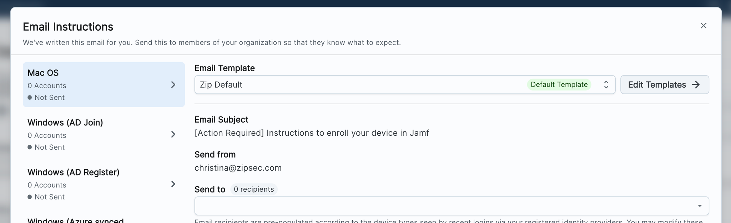This screenshot has width=731, height=223.
Task: Click the Not Sent status dot under Mac OS
Action: [x=30, y=98]
